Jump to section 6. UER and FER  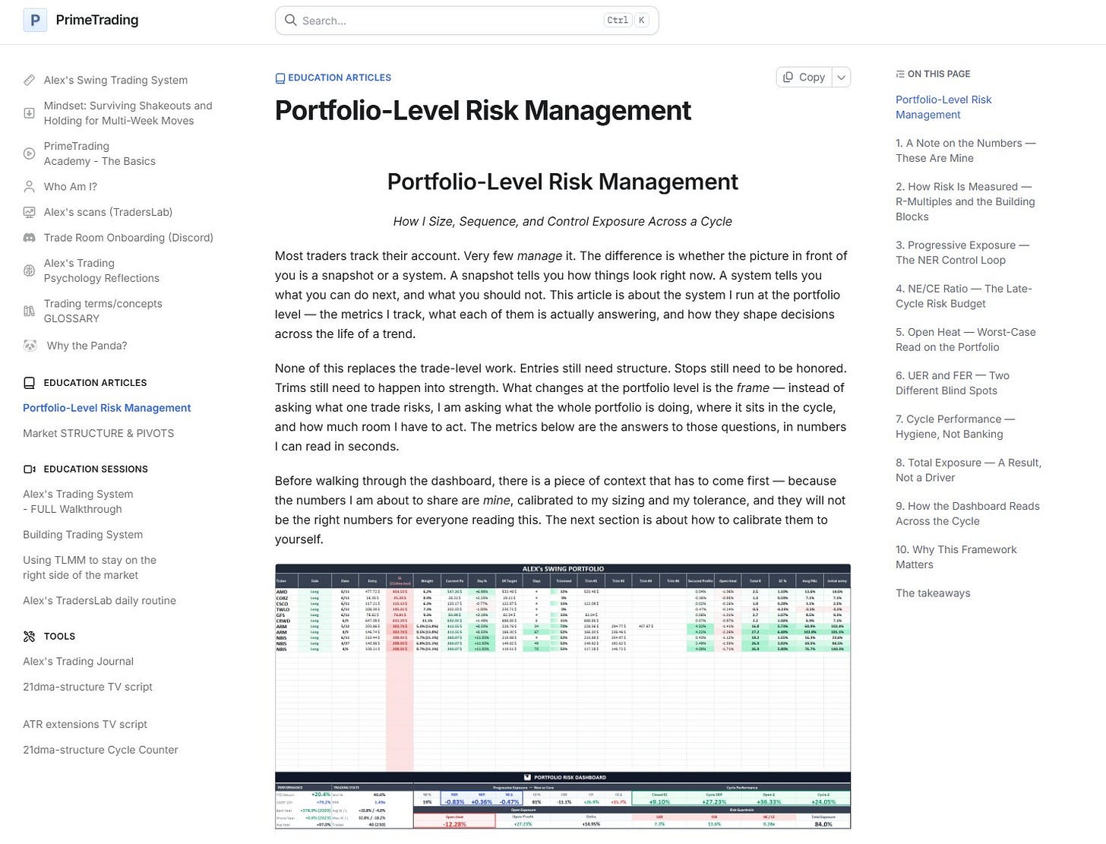pos(953,383)
